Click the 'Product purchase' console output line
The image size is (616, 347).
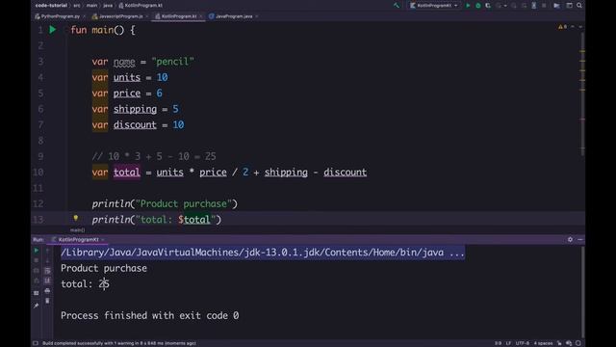[x=104, y=268]
